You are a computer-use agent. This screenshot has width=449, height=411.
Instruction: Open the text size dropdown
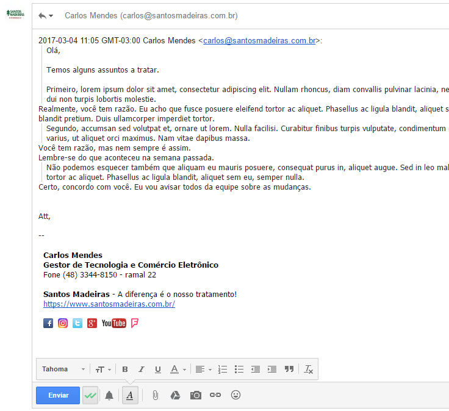102,370
